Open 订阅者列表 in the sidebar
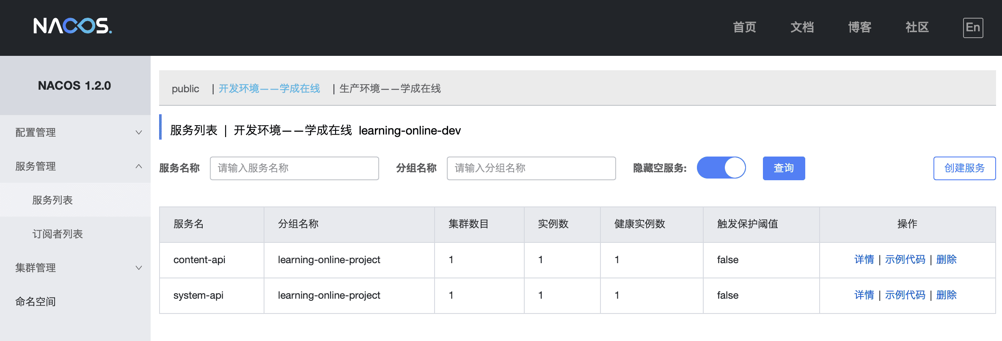The width and height of the screenshot is (1002, 341). pos(58,234)
